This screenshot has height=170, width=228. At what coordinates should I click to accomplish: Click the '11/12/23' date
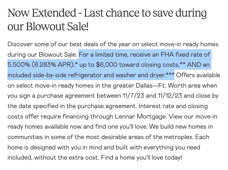[x=170, y=96]
